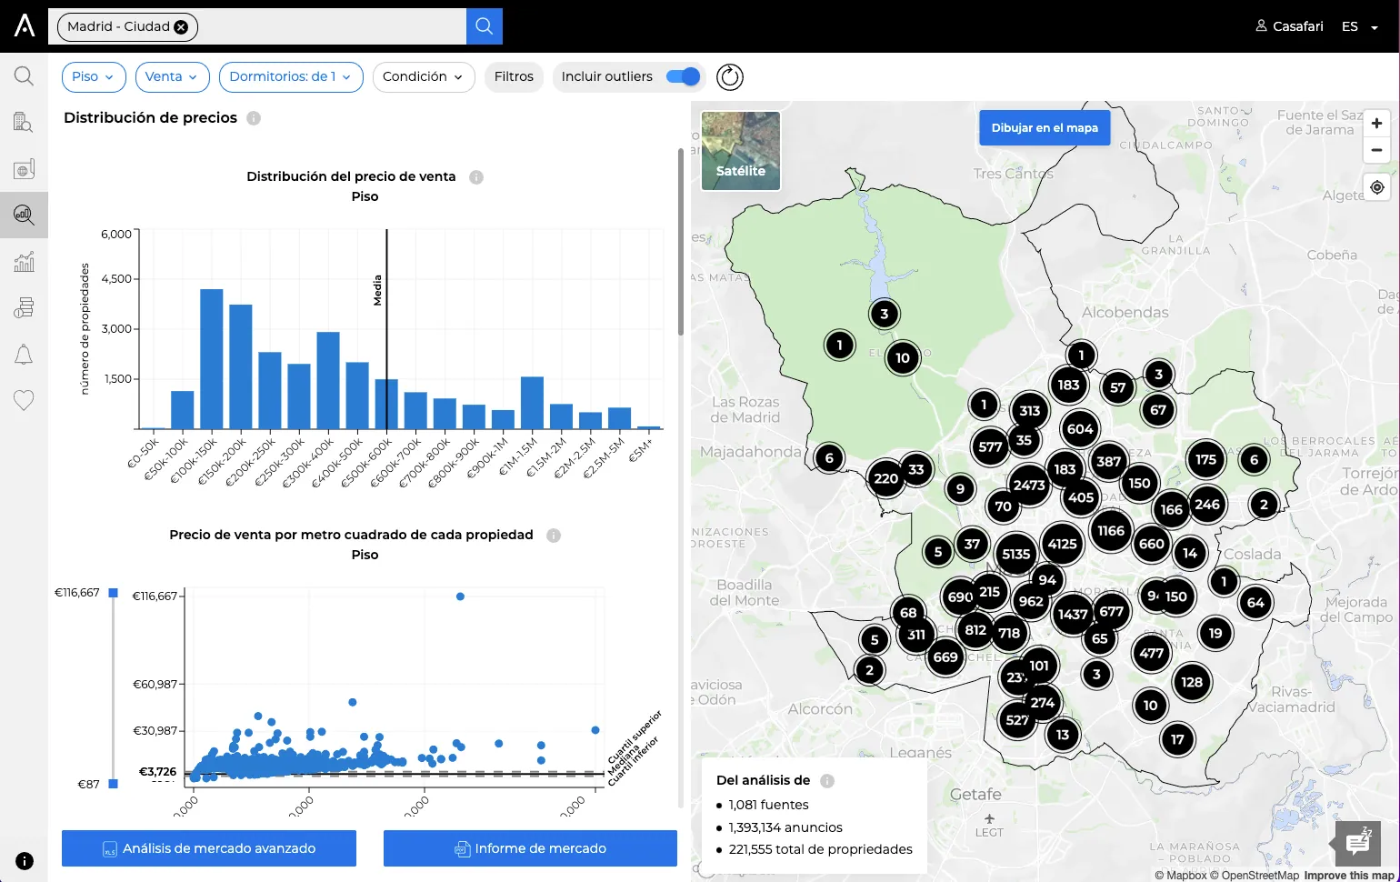Viewport: 1400px width, 882px height.
Task: Open the chat support icon
Action: tap(1358, 843)
